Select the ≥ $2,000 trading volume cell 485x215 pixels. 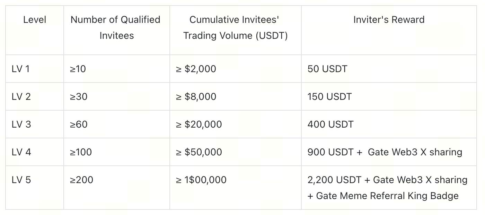click(x=196, y=69)
